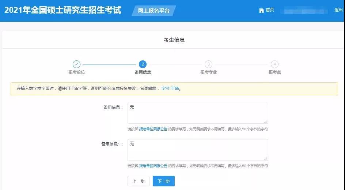
Task: Log out via 退出
Action: click(338, 10)
